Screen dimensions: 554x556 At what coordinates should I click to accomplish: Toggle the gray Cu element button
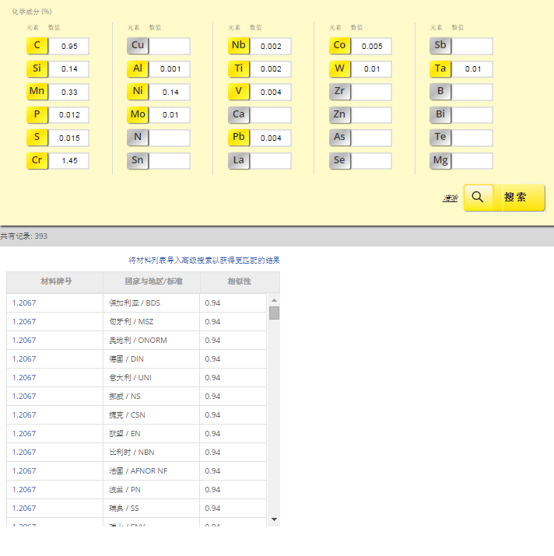pyautogui.click(x=138, y=46)
